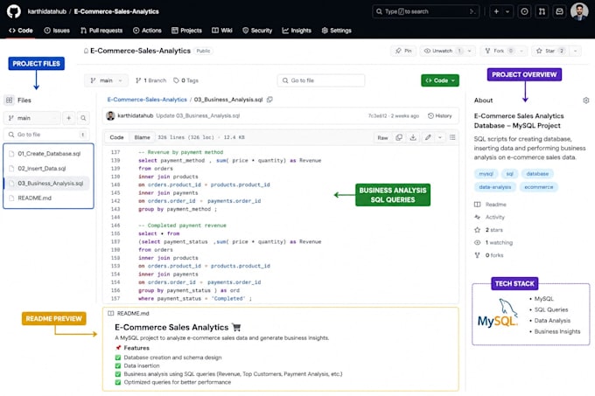
Task: Open the Activity link in About
Action: coord(489,217)
